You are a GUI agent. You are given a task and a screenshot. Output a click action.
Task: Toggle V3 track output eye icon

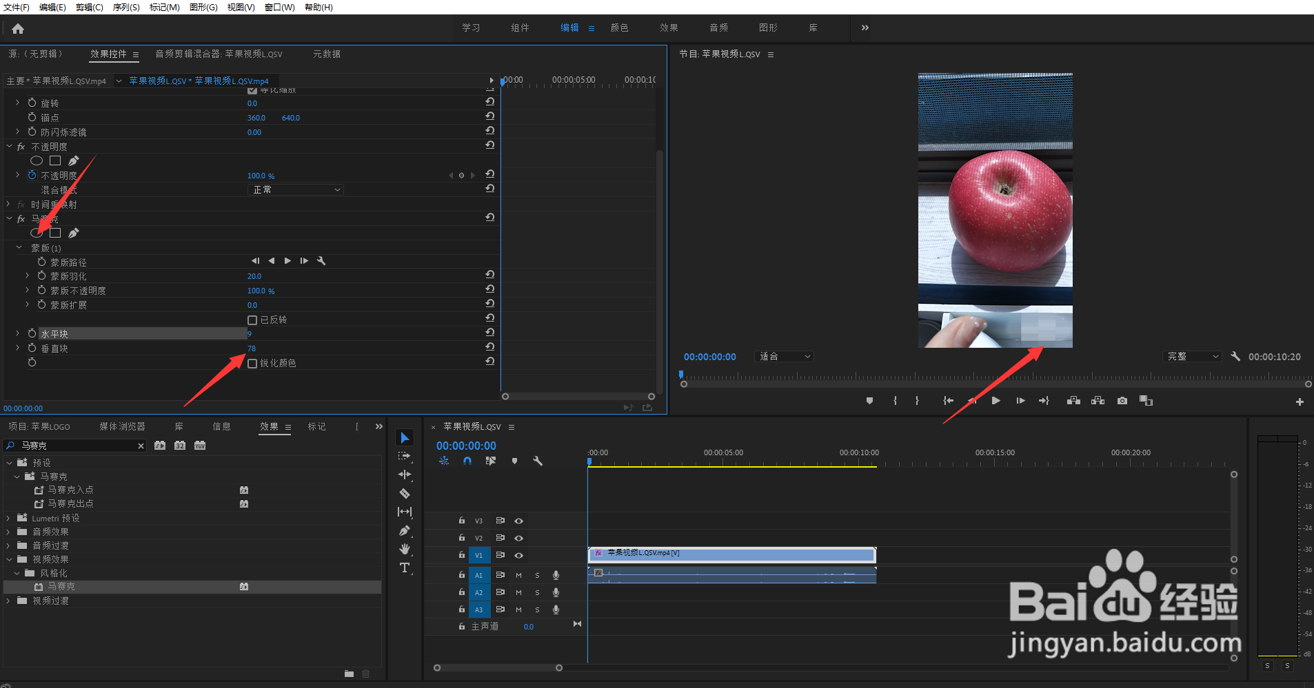519,521
